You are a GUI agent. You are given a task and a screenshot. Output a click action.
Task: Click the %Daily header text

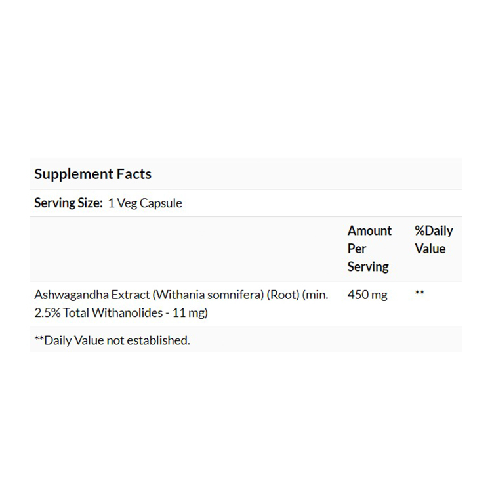click(x=434, y=231)
